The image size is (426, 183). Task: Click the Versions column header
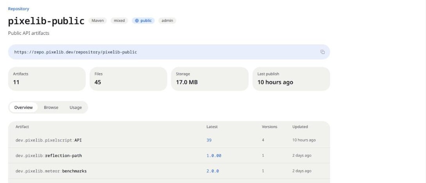tap(270, 127)
